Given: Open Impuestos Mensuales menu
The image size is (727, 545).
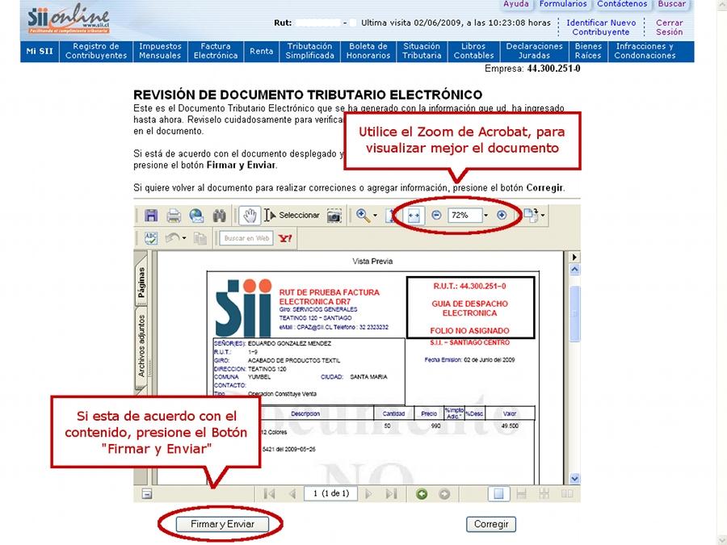Looking at the screenshot, I should click(160, 51).
